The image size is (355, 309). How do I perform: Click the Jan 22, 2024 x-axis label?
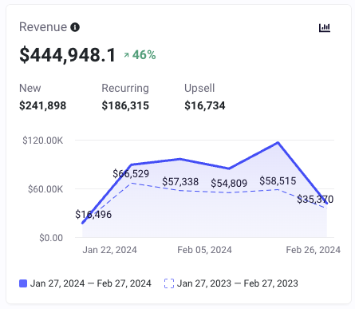pyautogui.click(x=110, y=250)
